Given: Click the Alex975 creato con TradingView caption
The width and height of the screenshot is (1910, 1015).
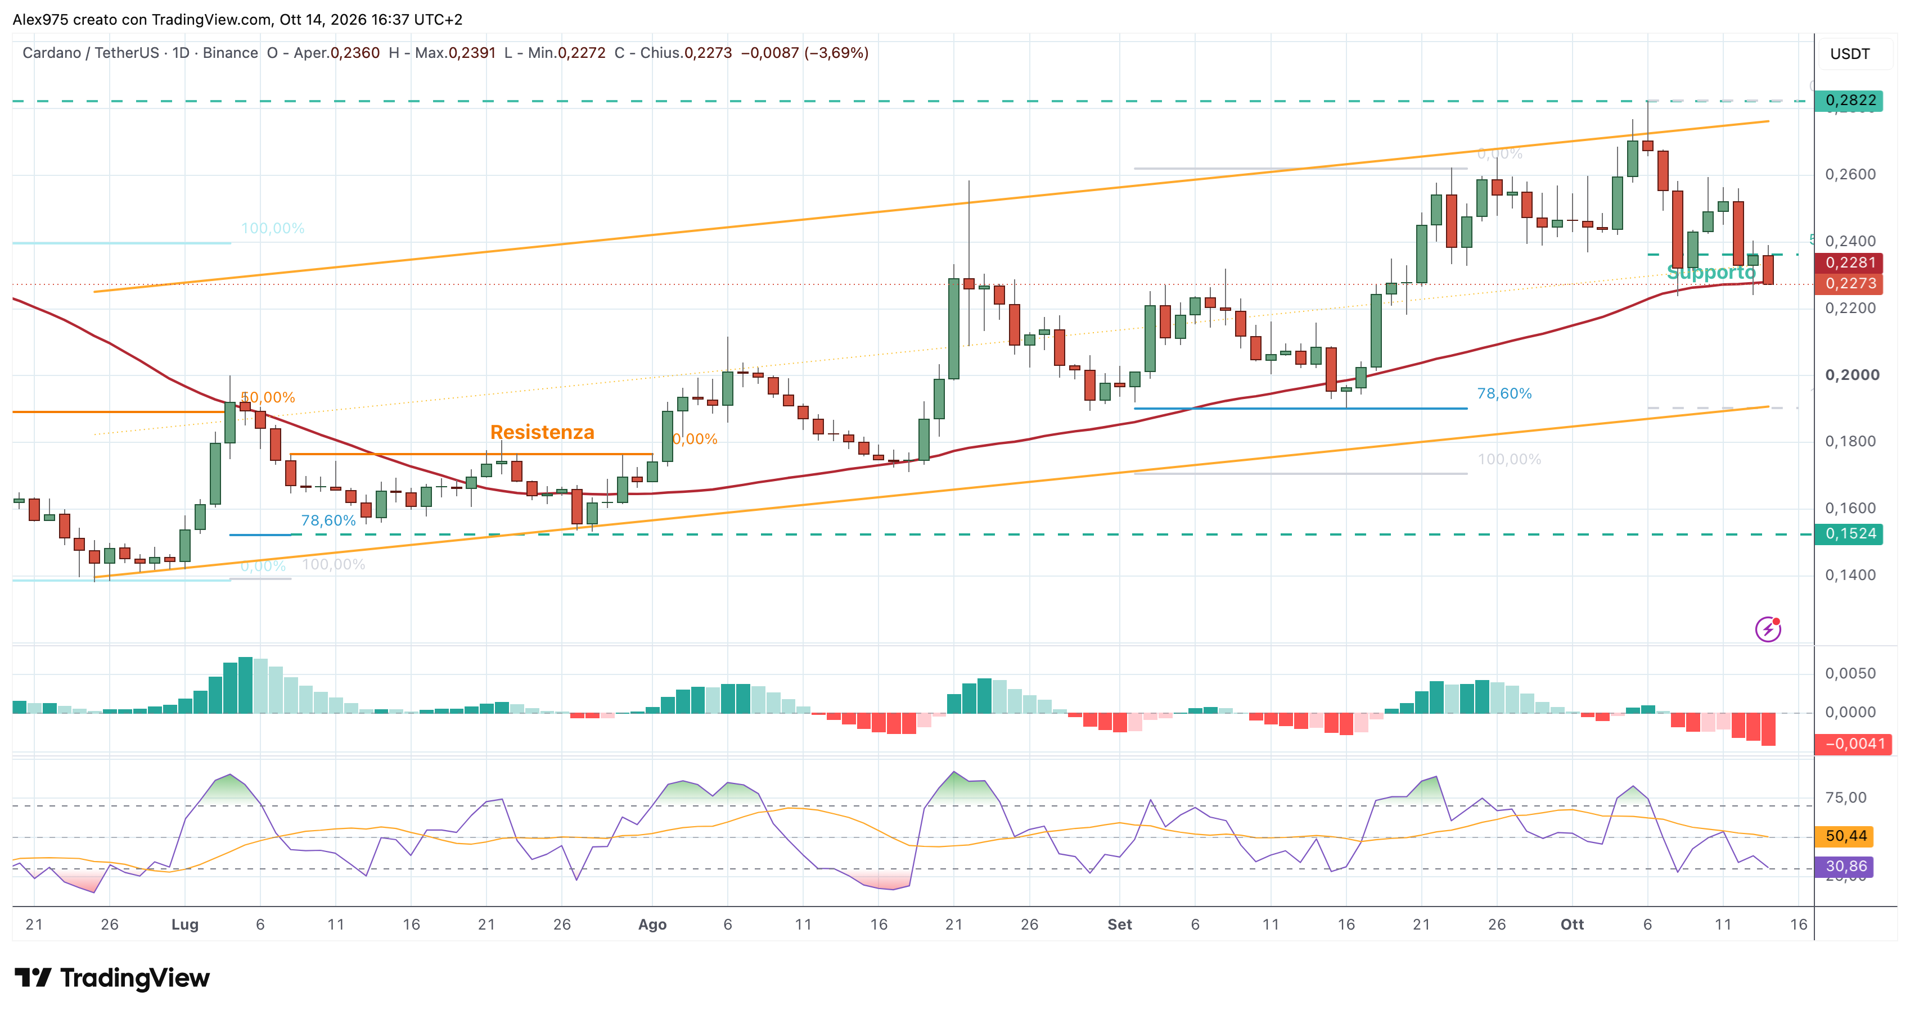Looking at the screenshot, I should [x=237, y=19].
